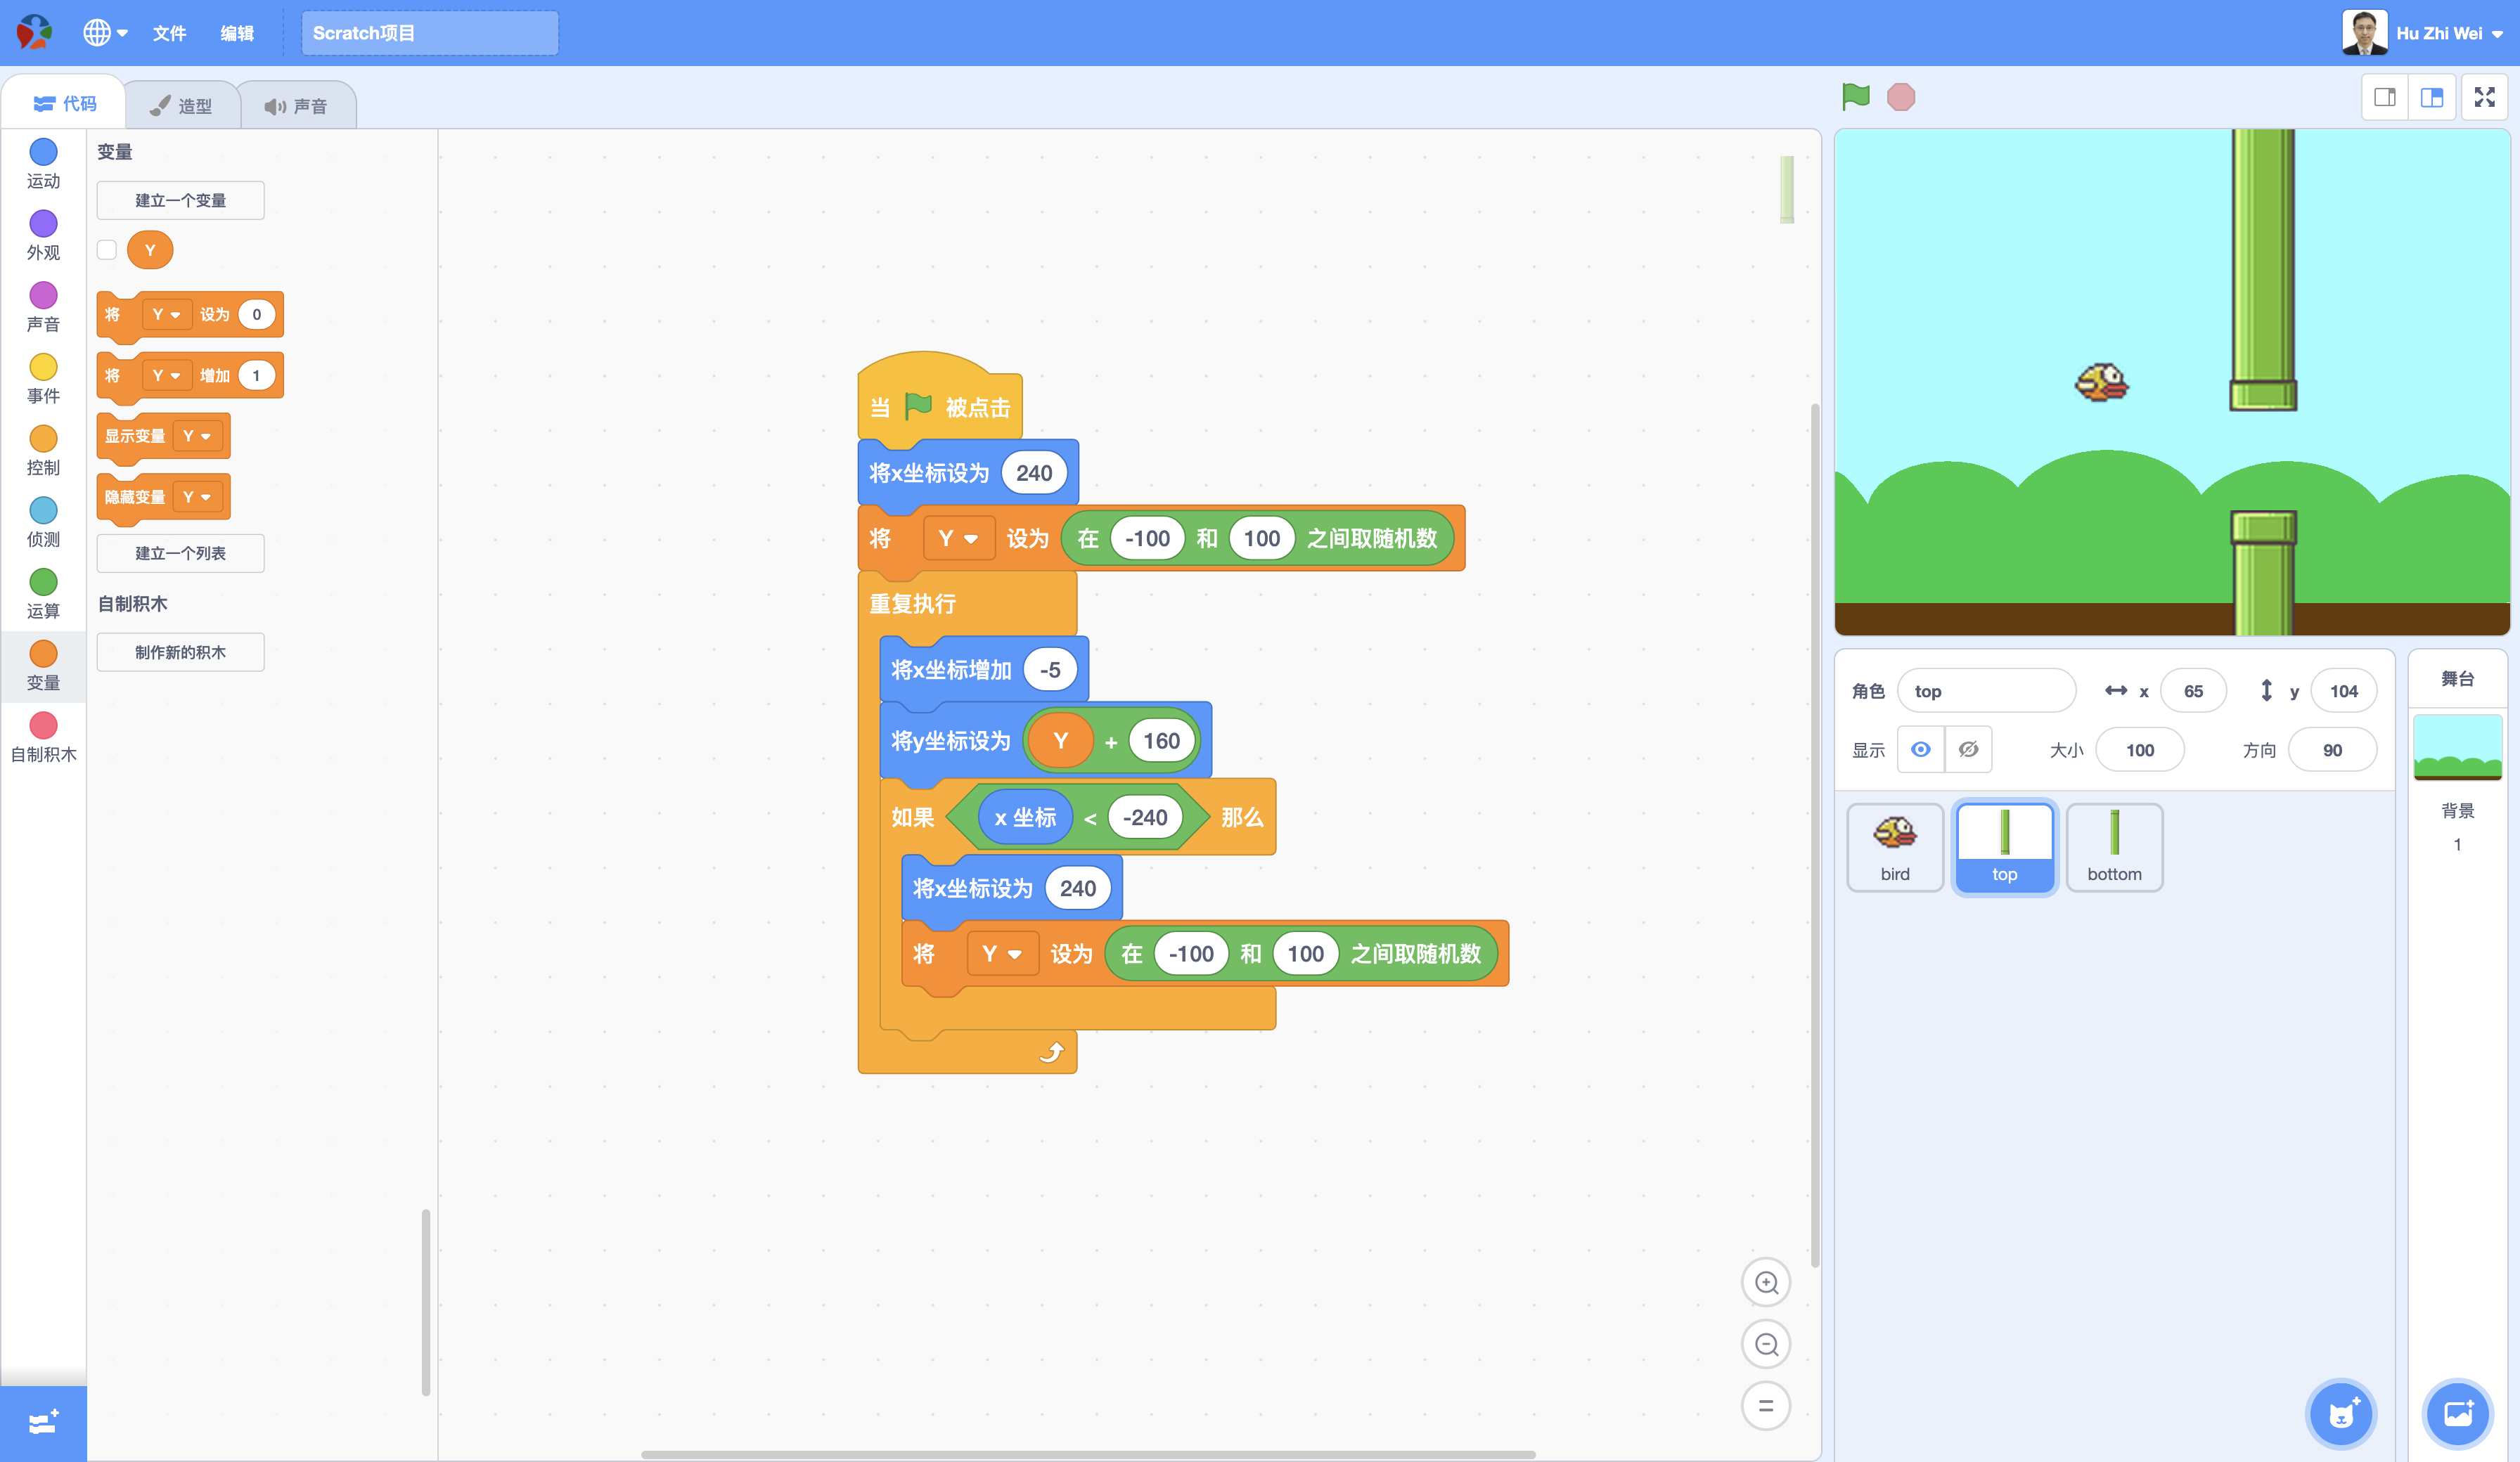Click 建立一个列表 button

181,553
